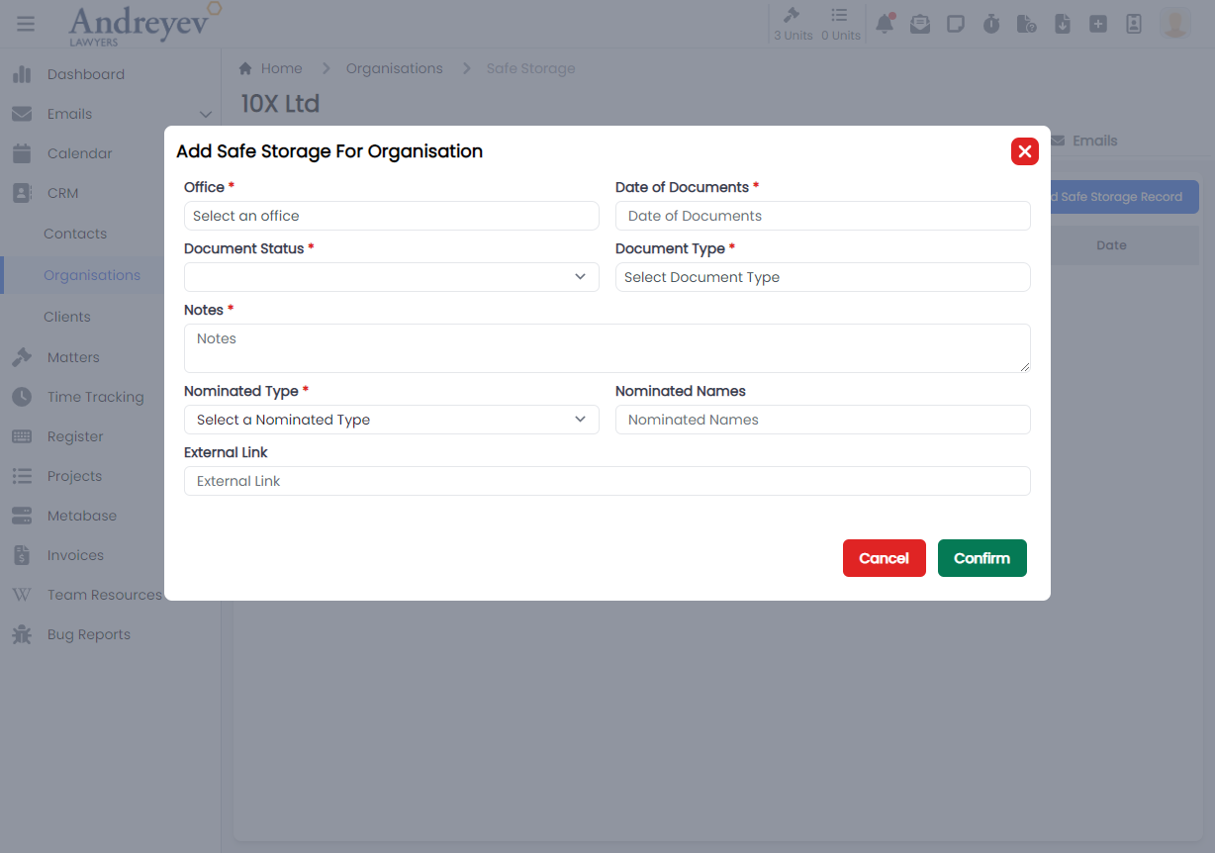Click the file download icon in header
Image resolution: width=1215 pixels, height=853 pixels.
(x=1063, y=25)
